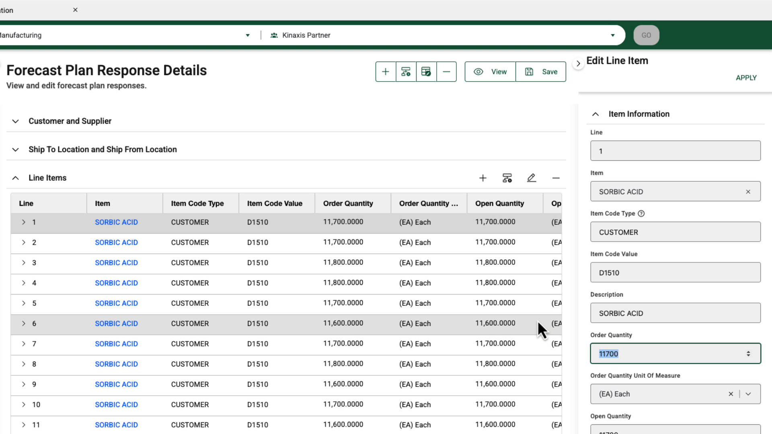Remove (EA) Each unit via its X icon
This screenshot has width=772, height=434.
[731, 394]
